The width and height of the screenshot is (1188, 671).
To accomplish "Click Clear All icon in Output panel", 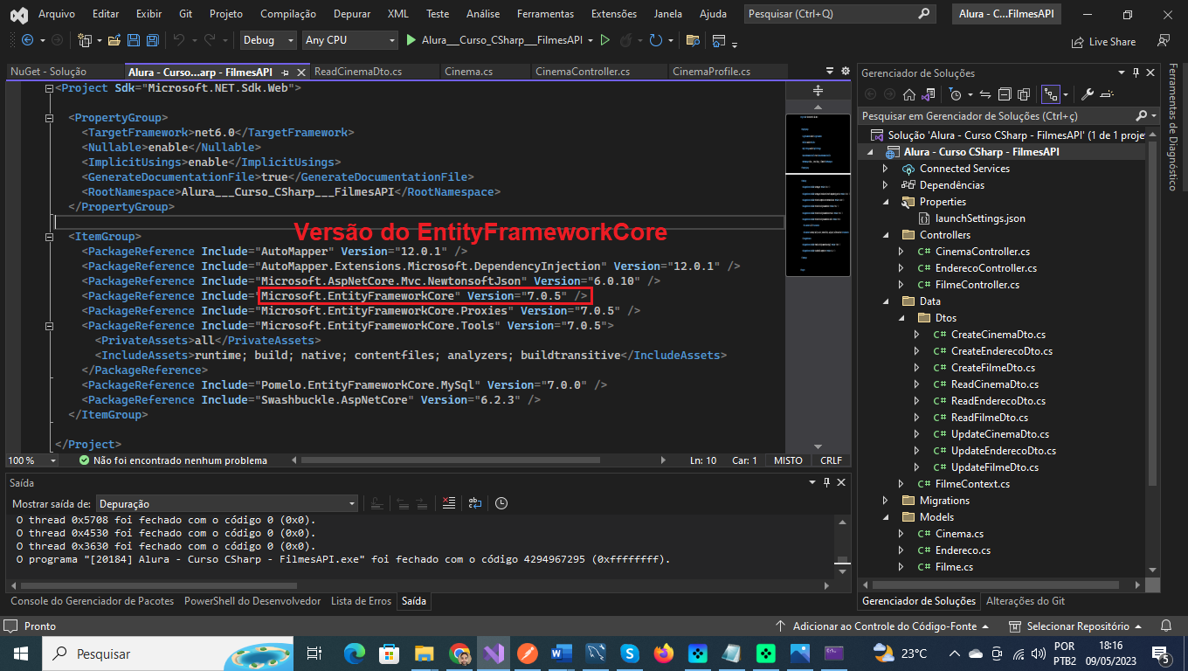I will pyautogui.click(x=448, y=503).
